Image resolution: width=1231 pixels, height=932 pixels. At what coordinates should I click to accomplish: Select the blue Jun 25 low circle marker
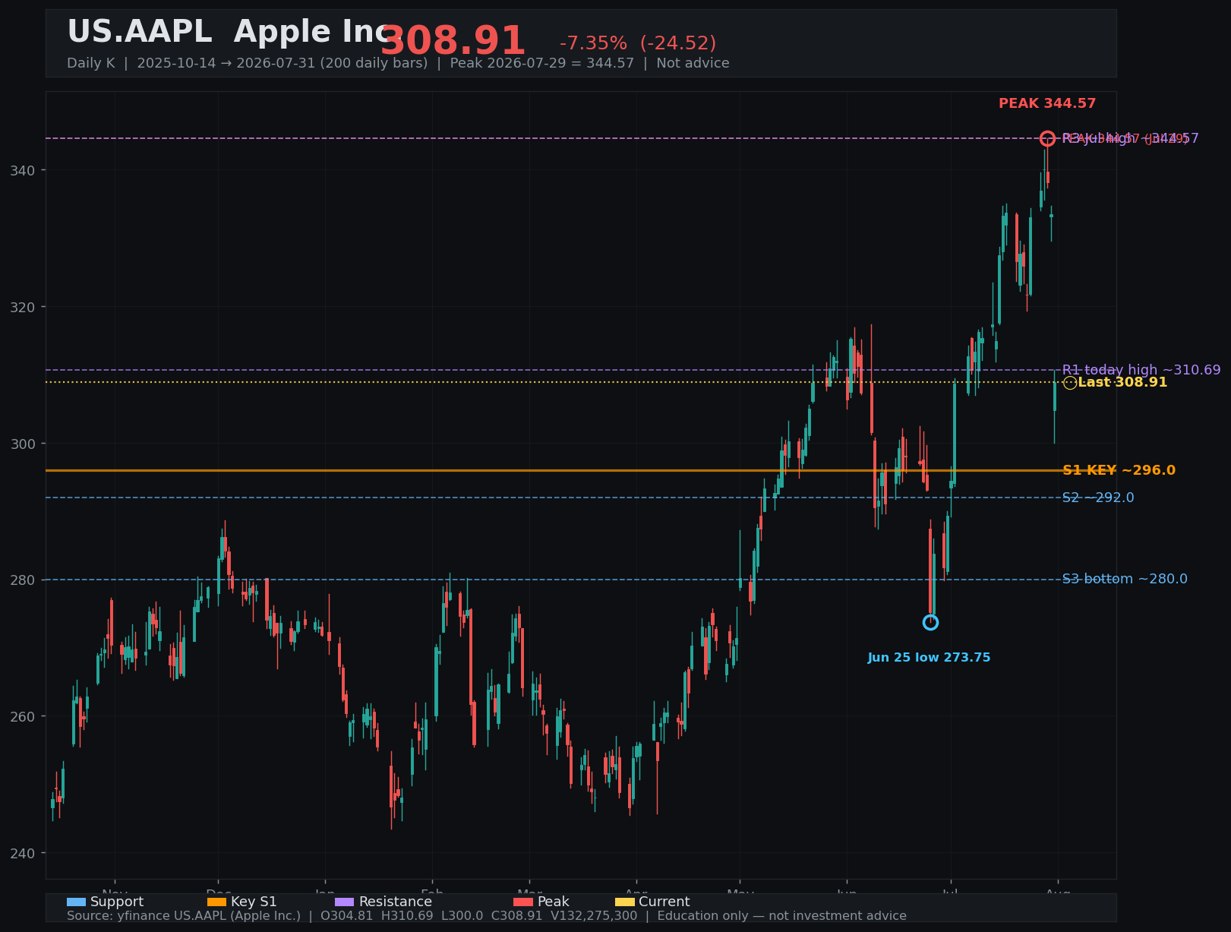point(930,623)
